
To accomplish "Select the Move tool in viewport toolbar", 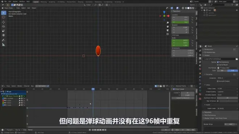I will coord(3,22).
